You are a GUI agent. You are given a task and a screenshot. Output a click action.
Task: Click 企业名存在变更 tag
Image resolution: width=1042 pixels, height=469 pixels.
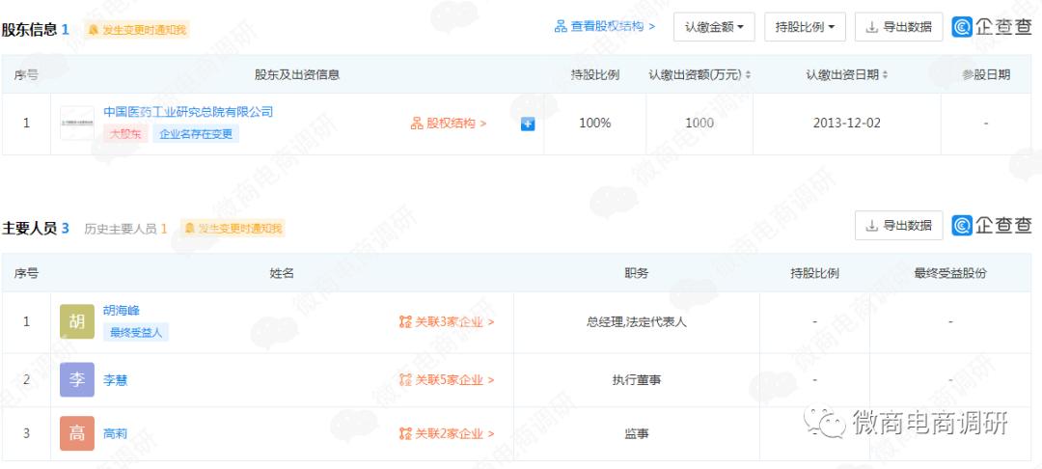[196, 133]
